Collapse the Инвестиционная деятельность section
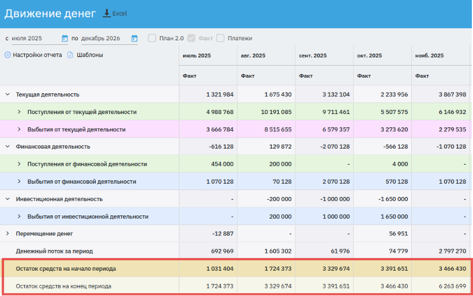 (x=7, y=199)
